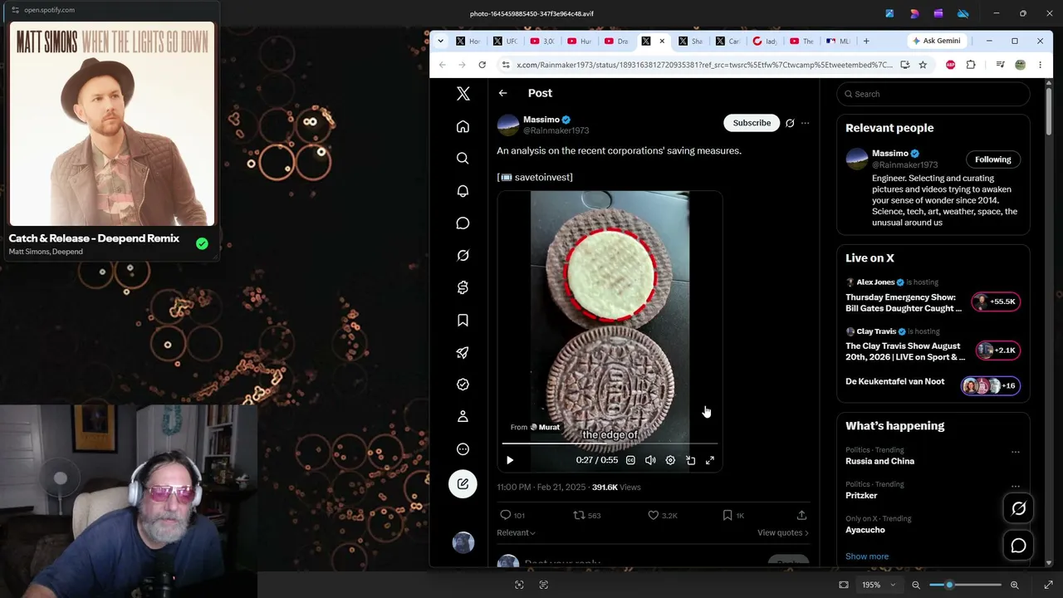This screenshot has width=1063, height=598.
Task: Play the video
Action: pos(510,460)
